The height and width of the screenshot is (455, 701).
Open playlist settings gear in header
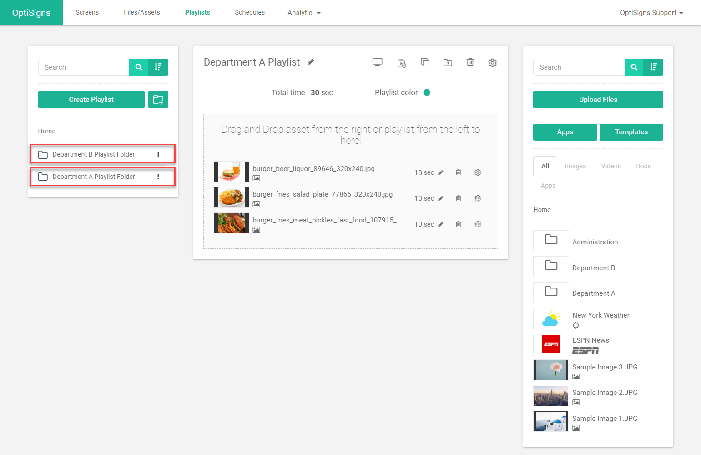click(493, 62)
